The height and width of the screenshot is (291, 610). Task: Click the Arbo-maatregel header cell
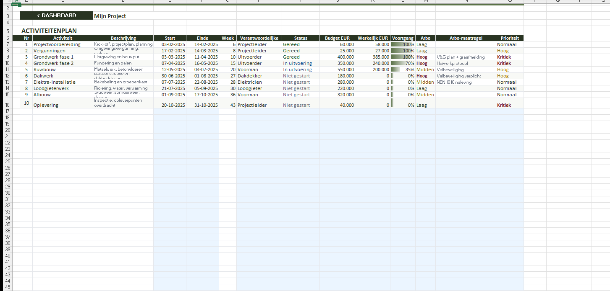466,38
